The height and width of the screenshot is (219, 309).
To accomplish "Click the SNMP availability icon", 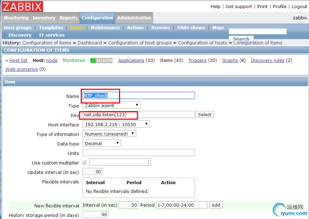I will click(x=99, y=61).
